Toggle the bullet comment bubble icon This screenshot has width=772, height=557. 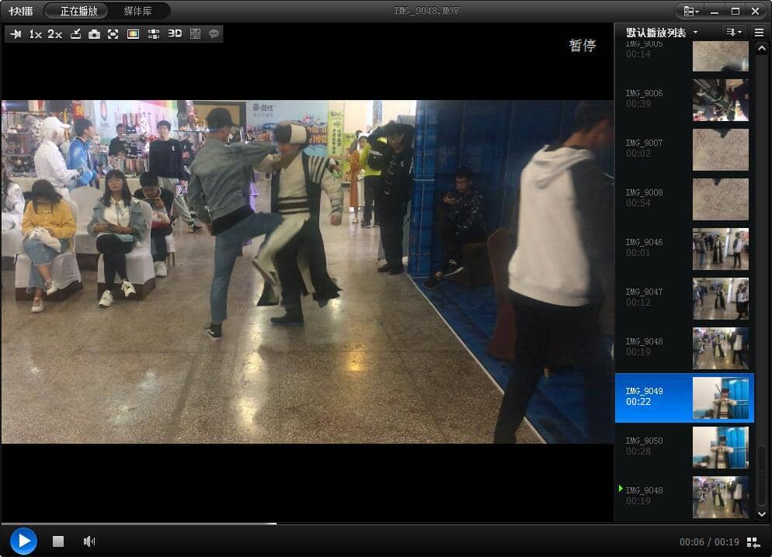(214, 34)
